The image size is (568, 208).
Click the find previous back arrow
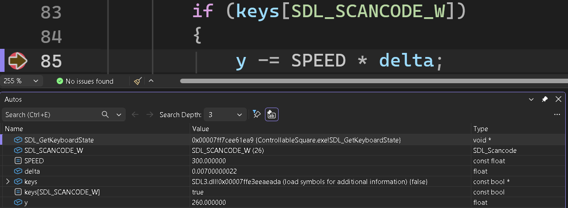[135, 115]
